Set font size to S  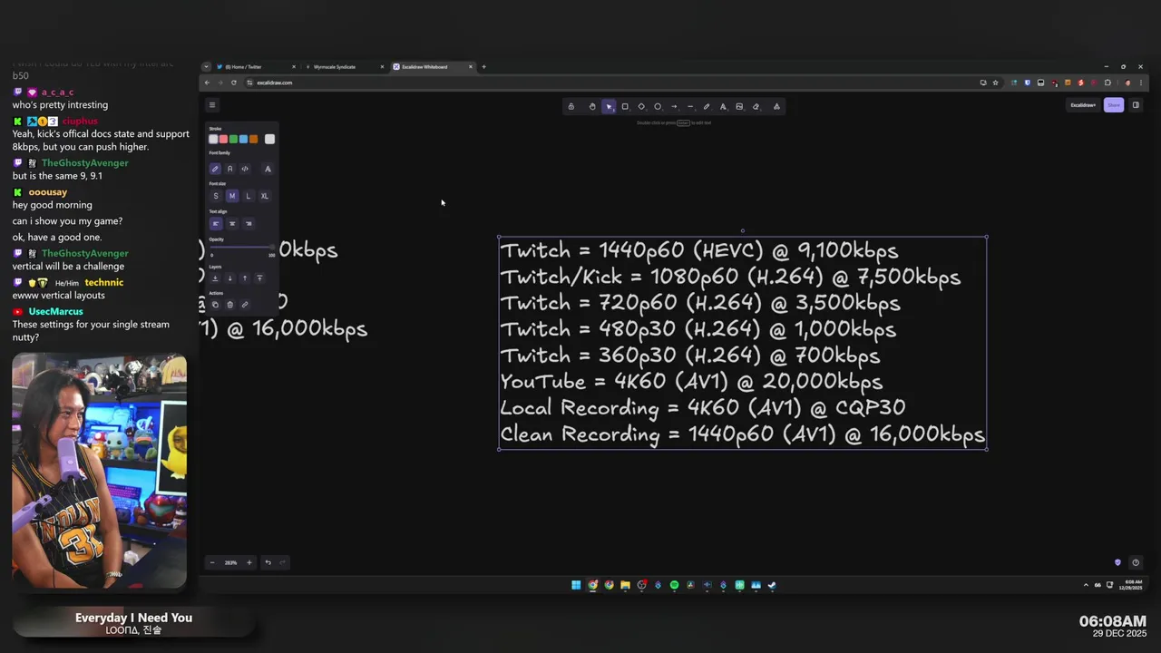(x=215, y=196)
